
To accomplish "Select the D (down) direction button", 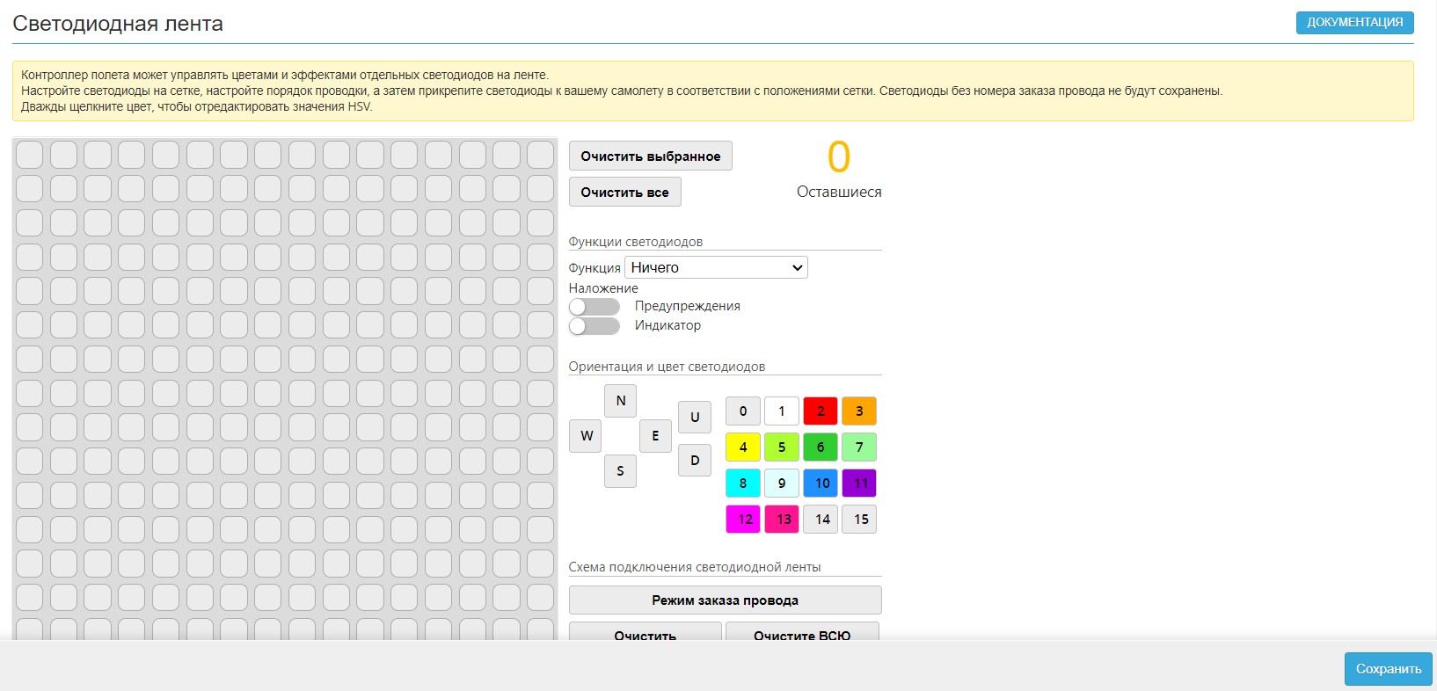I will (x=694, y=460).
